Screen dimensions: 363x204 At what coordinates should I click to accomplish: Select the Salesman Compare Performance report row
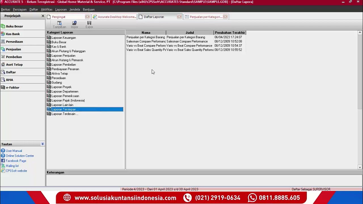[x=186, y=41]
